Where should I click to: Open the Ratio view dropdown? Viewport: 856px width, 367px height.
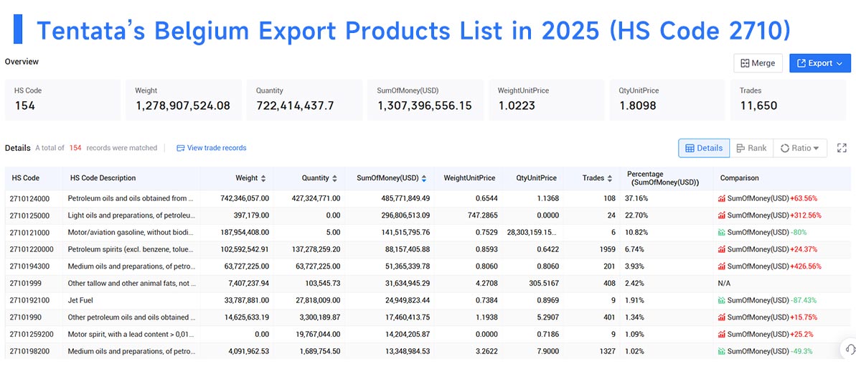click(800, 148)
